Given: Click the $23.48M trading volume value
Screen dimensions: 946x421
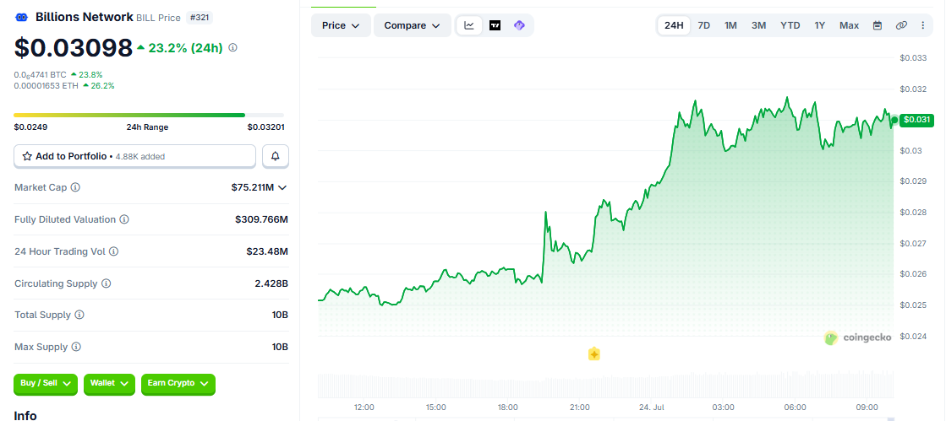Looking at the screenshot, I should point(267,251).
